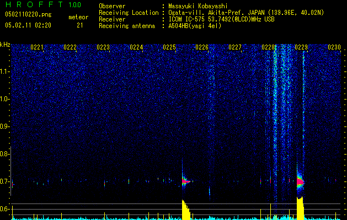
Task: Click the 1.1 frequency axis label
Action: 4,71
